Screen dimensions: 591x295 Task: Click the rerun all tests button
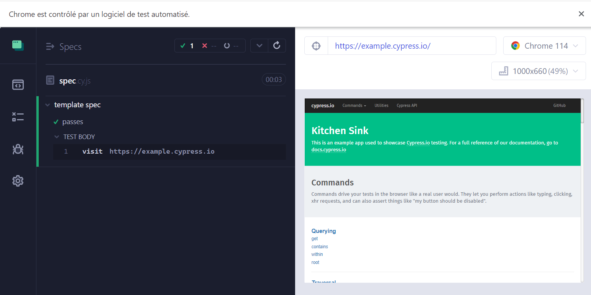(277, 46)
